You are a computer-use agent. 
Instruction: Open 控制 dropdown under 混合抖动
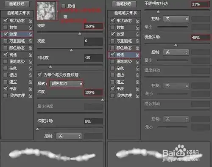pyautogui.click(x=176, y=119)
